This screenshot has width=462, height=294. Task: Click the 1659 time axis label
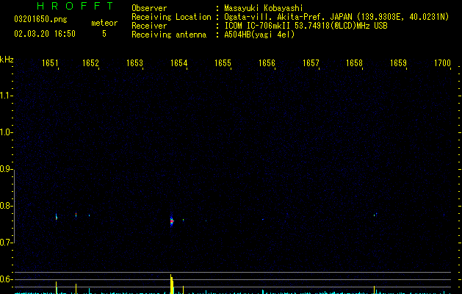[x=398, y=63]
